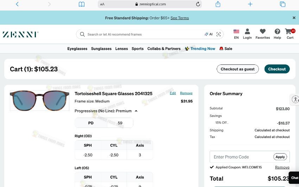Open the Cart icon

290,34
